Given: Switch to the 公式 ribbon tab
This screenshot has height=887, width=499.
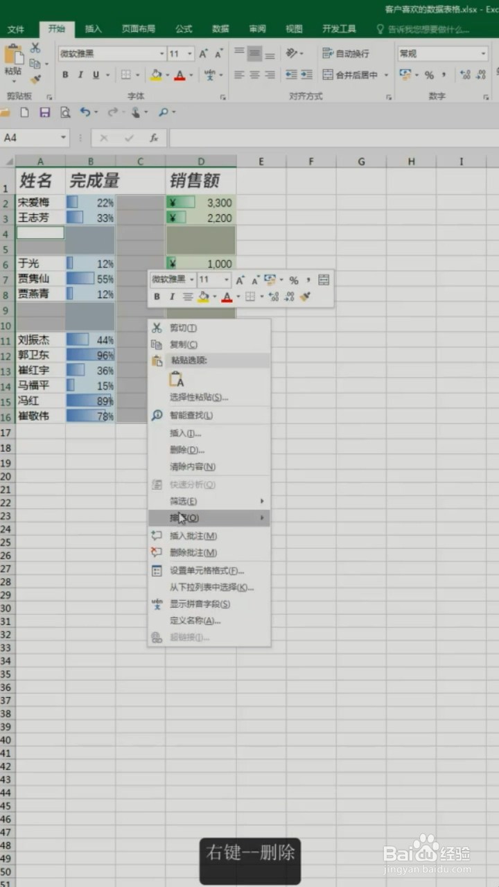Looking at the screenshot, I should point(184,29).
